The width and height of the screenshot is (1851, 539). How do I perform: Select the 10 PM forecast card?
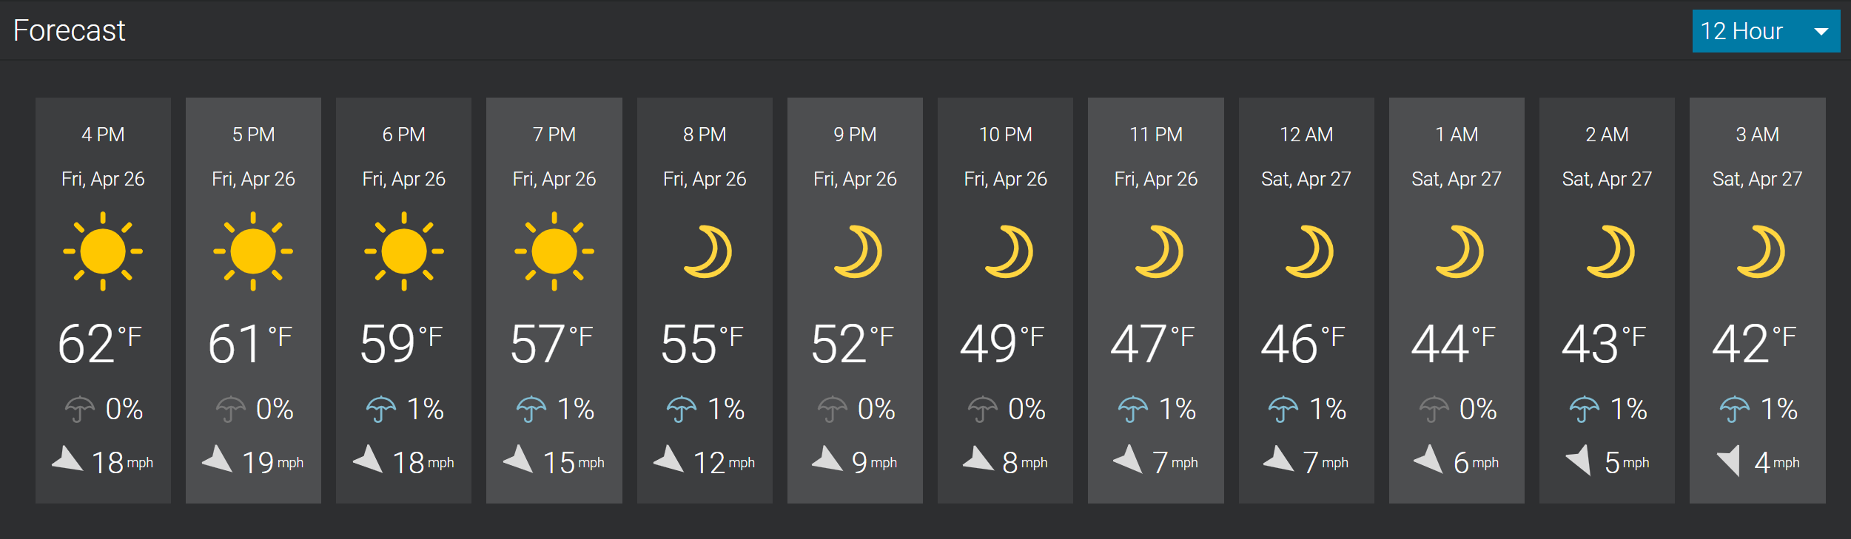(x=1005, y=300)
